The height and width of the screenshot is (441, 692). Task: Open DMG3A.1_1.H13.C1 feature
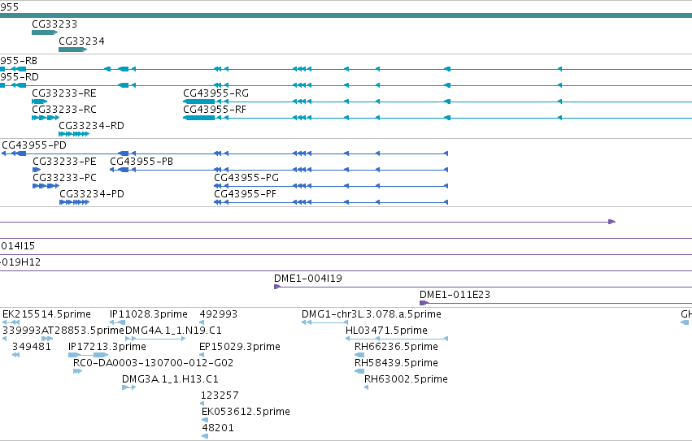click(x=170, y=379)
